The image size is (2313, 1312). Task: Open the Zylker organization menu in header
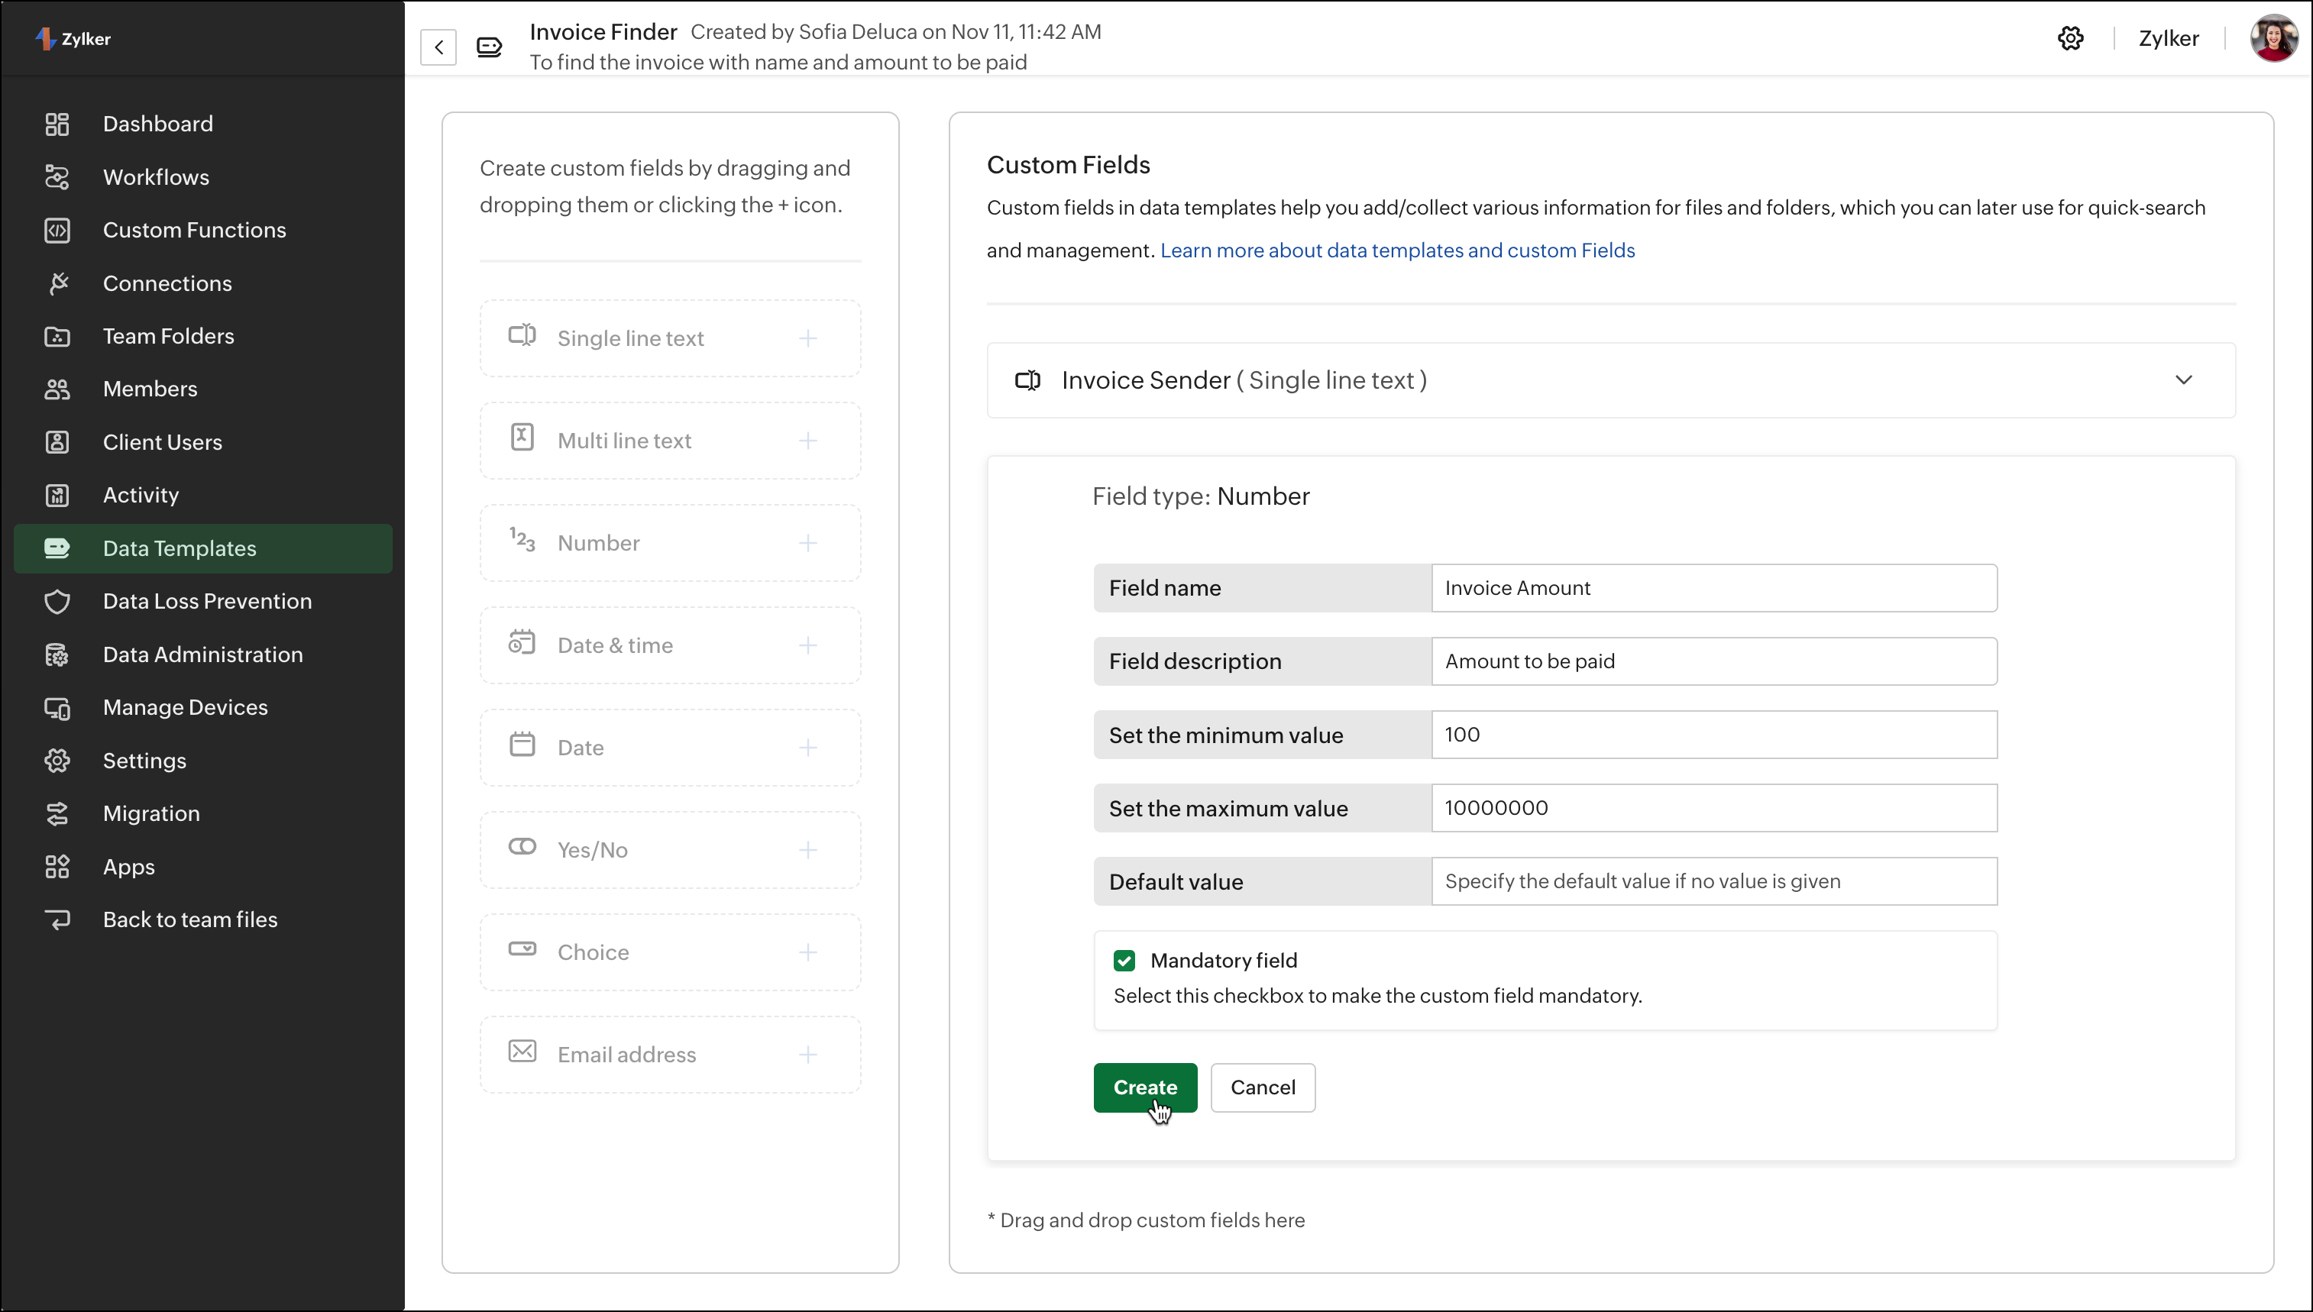click(x=2168, y=38)
